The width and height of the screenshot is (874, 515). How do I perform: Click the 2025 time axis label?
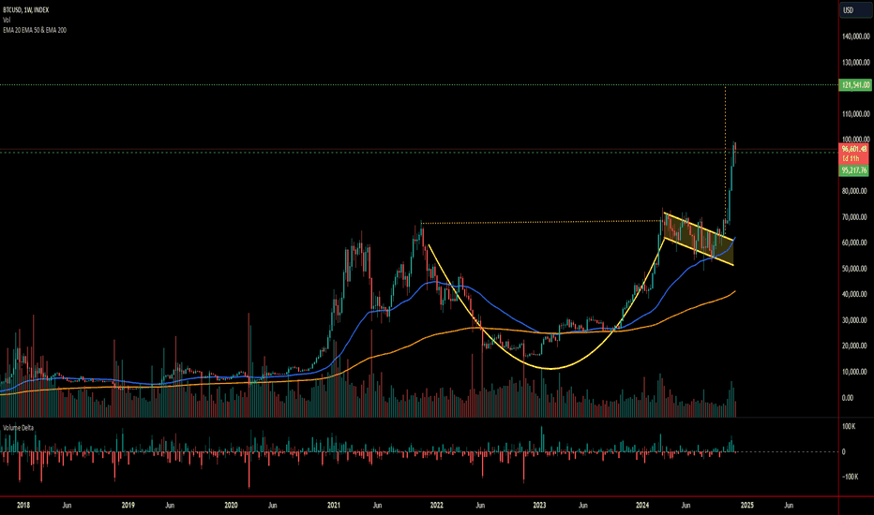click(x=746, y=506)
